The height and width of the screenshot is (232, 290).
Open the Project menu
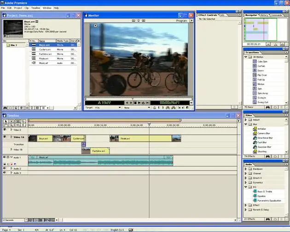coord(18,8)
